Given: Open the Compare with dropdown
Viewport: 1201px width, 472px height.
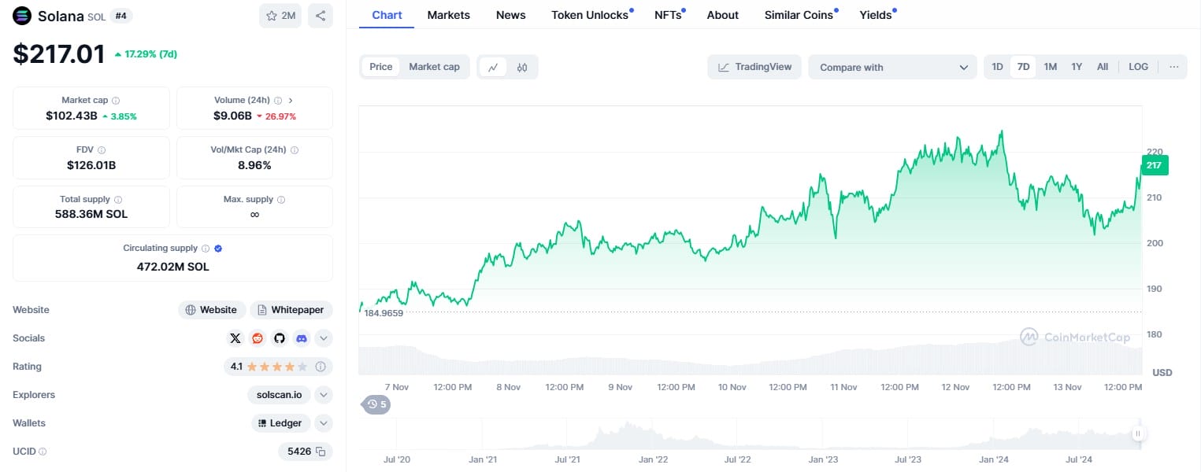Looking at the screenshot, I should 893,67.
